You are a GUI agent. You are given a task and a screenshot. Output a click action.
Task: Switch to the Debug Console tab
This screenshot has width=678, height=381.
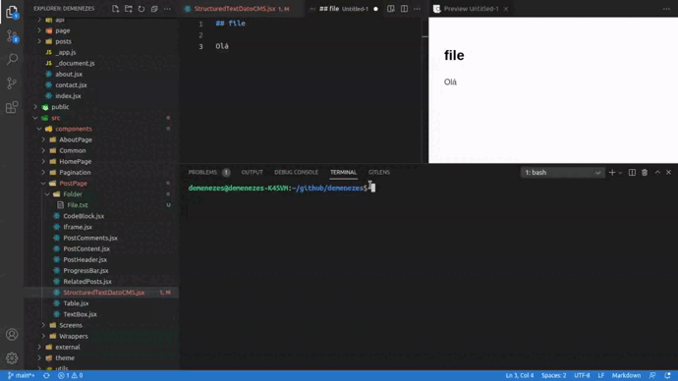296,173
